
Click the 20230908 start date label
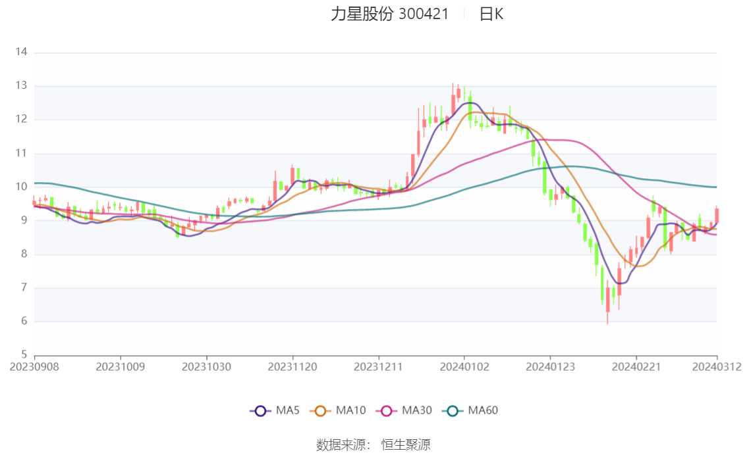(34, 367)
